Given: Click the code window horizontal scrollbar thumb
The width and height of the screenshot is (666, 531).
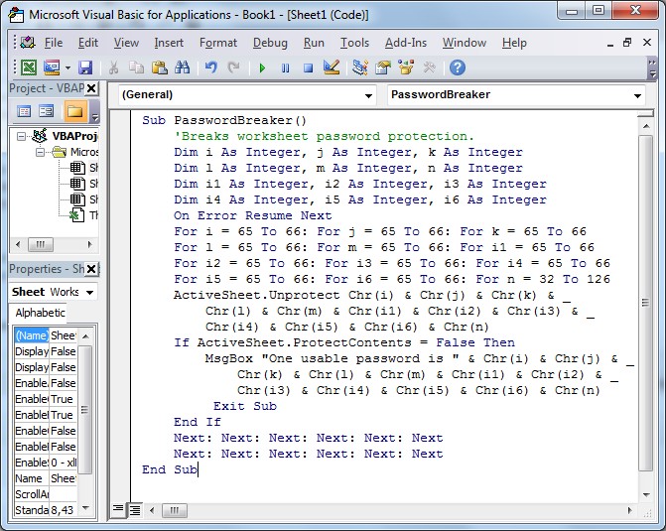Looking at the screenshot, I should [x=174, y=510].
